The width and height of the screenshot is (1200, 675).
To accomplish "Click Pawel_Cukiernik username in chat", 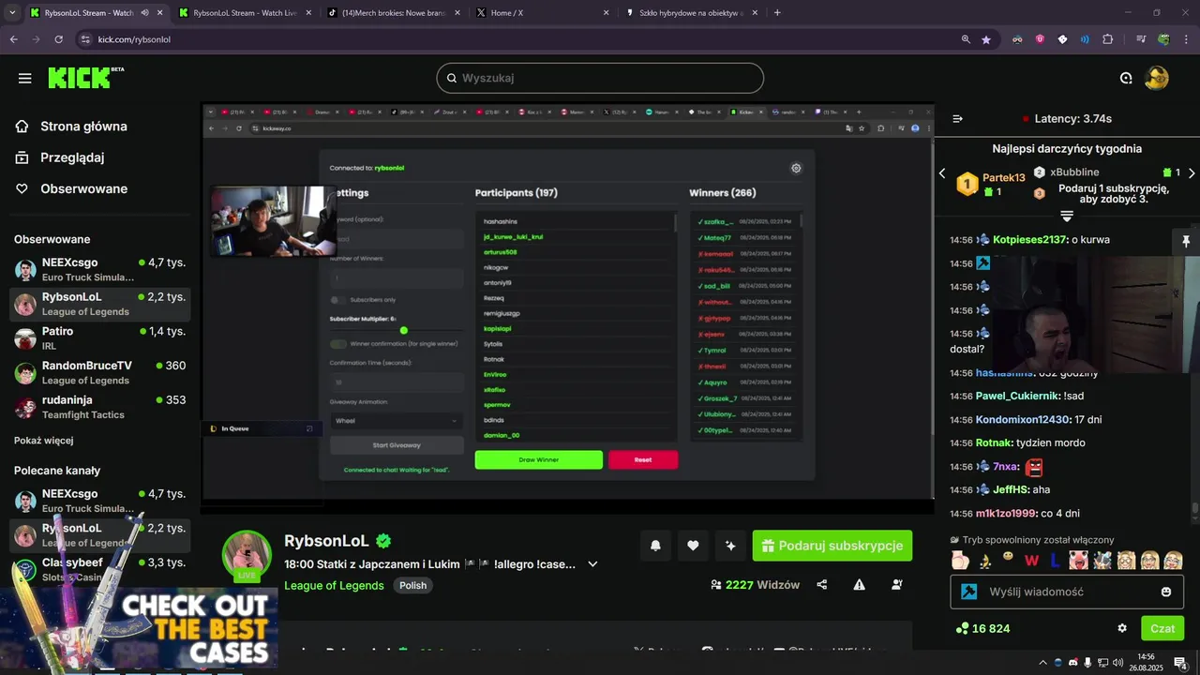I will (x=1016, y=397).
